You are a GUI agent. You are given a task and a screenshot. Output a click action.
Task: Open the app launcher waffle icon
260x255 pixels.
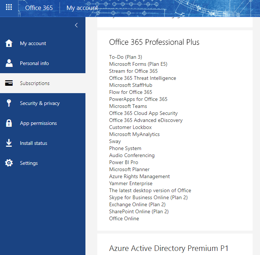[x=9, y=7]
